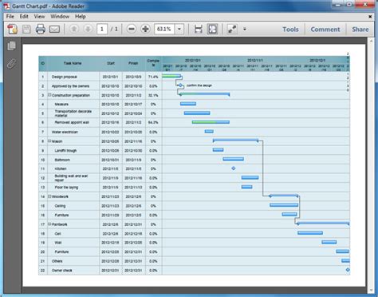Go to next page arrow
This screenshot has height=297, width=378.
click(88, 29)
